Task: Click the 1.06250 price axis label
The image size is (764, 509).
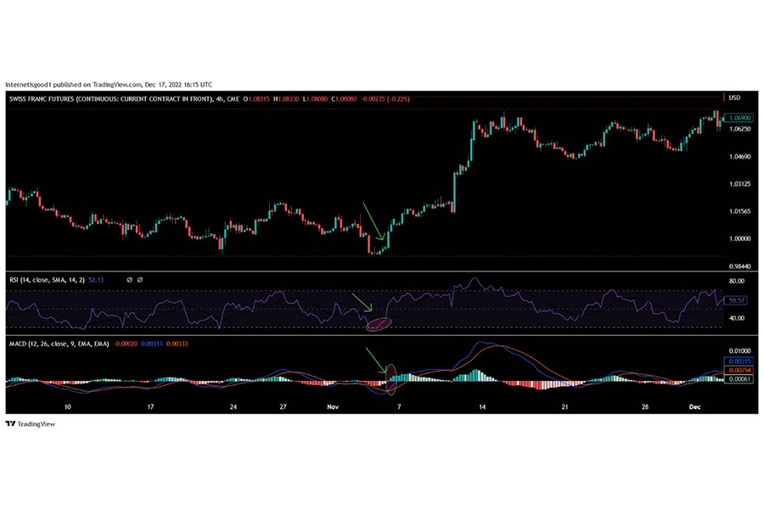Action: pyautogui.click(x=740, y=129)
